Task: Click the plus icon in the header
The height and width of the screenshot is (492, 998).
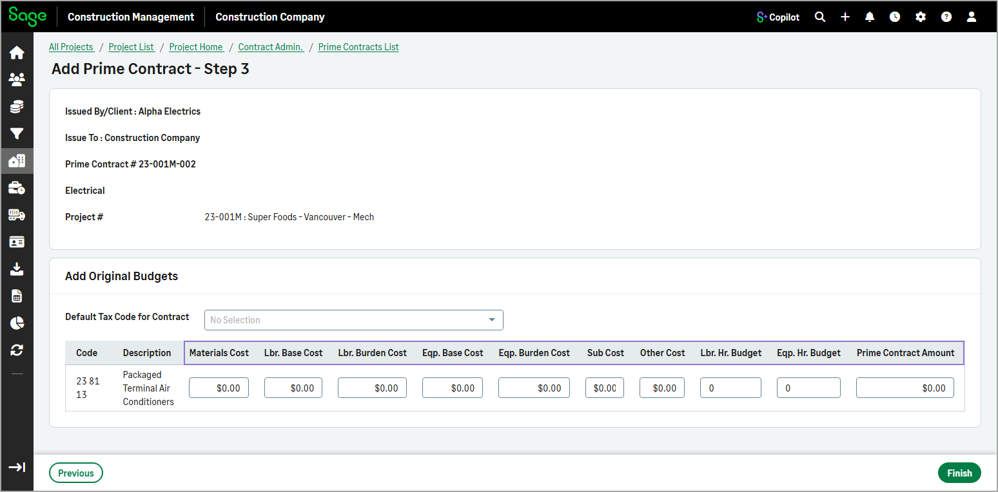Action: (845, 17)
